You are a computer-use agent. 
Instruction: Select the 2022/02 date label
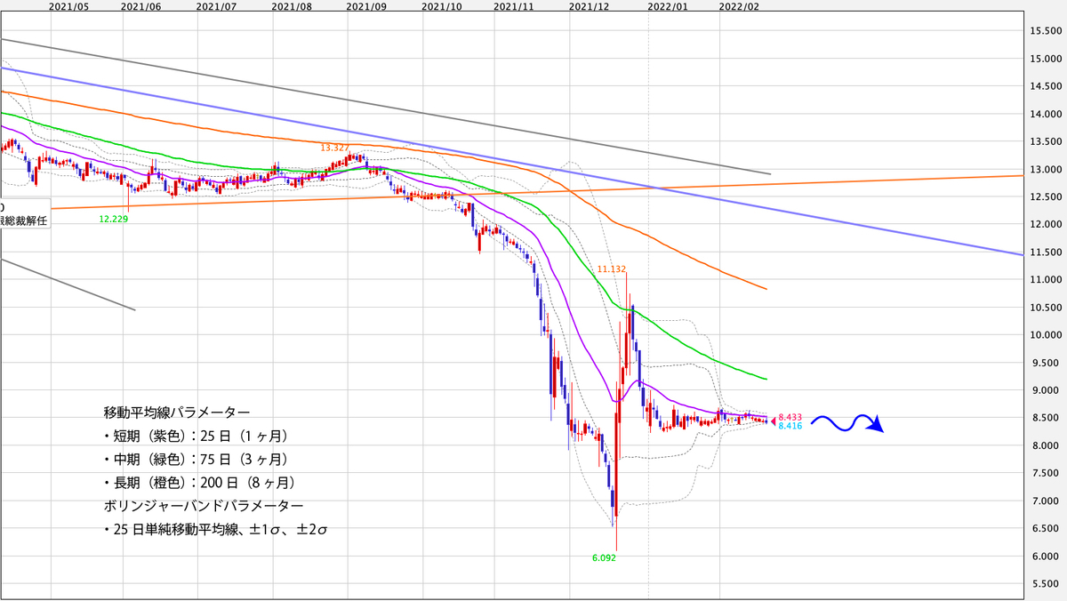pos(739,6)
